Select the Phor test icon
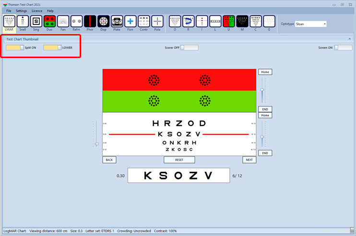This screenshot has height=236, width=356. pos(90,22)
